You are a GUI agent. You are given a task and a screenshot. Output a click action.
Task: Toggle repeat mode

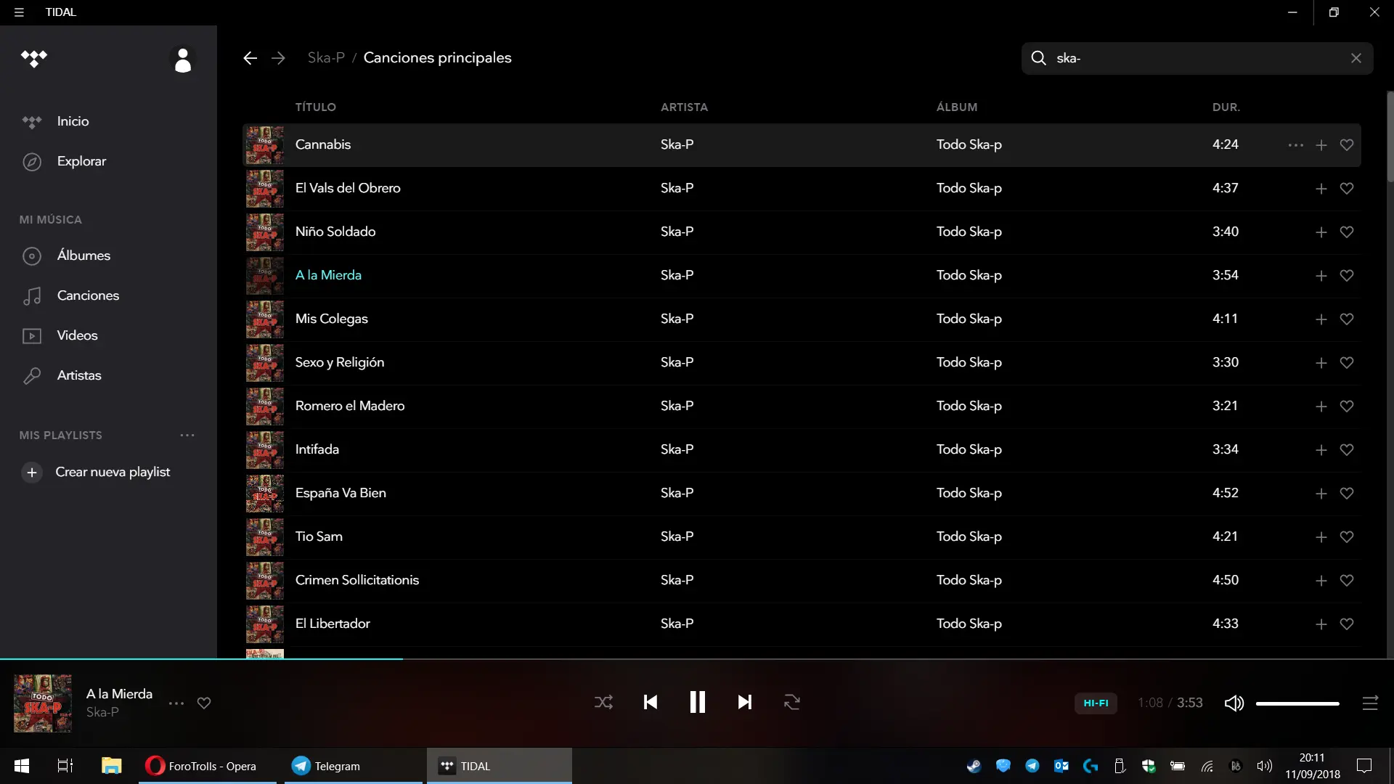coord(792,702)
